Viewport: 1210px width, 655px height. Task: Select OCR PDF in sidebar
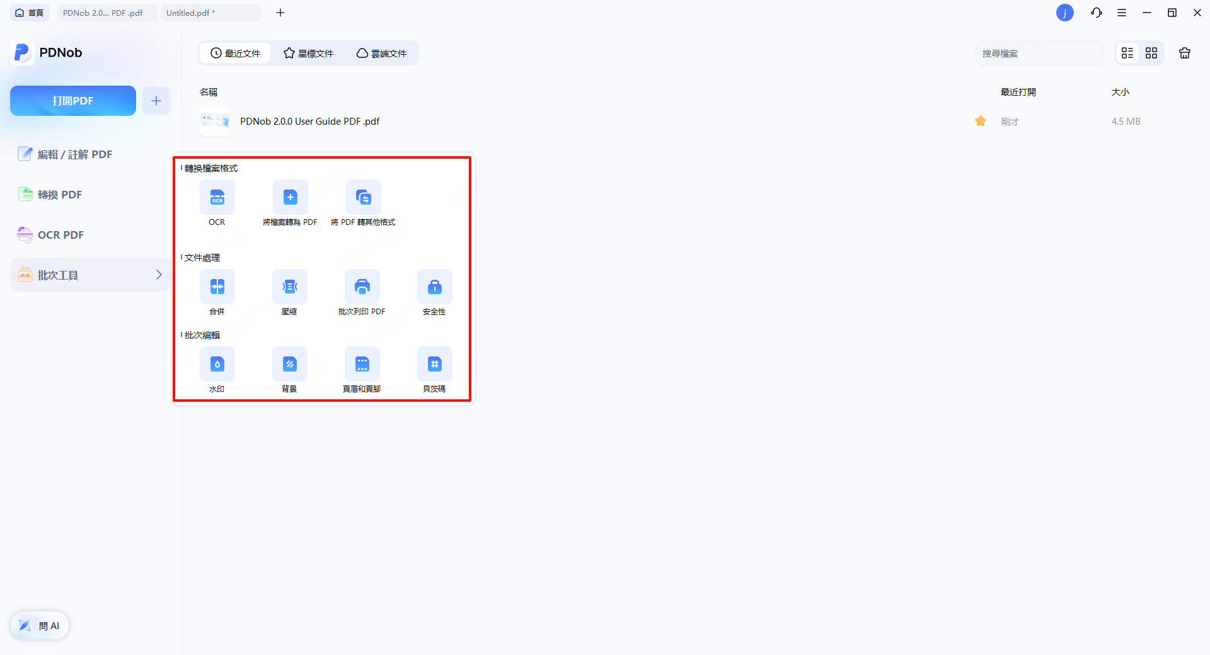pos(89,235)
